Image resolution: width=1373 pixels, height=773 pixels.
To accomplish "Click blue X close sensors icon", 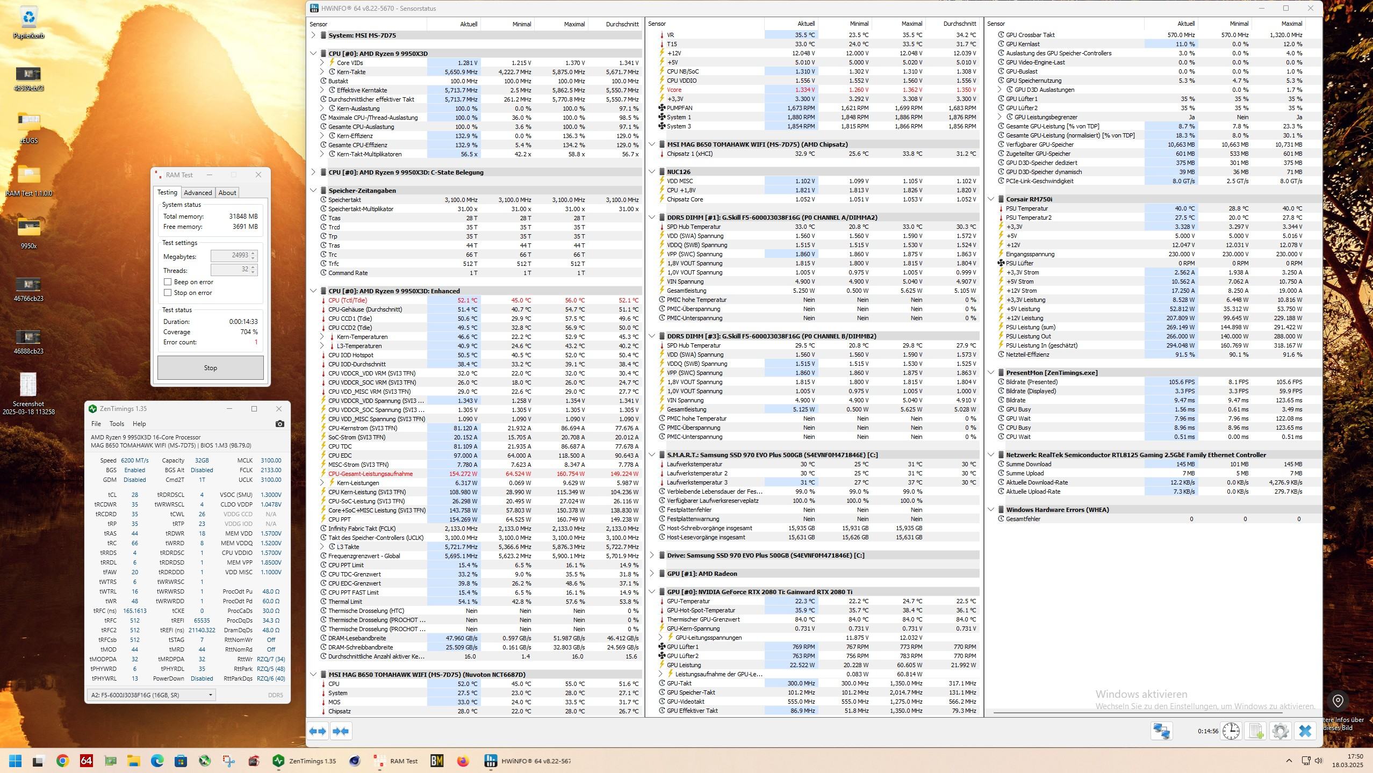I will click(x=1305, y=731).
